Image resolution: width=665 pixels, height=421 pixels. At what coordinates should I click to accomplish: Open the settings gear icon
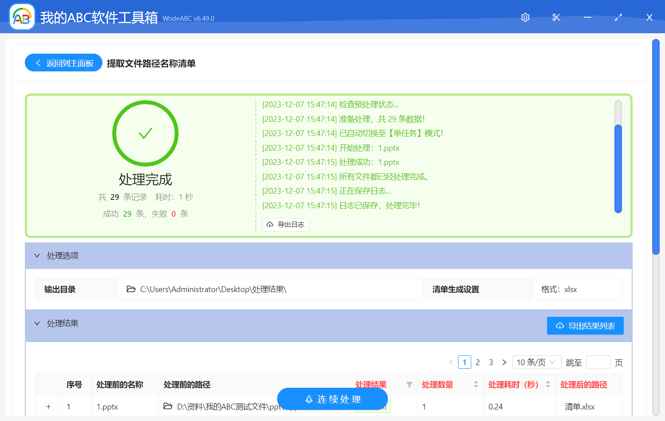(x=525, y=17)
